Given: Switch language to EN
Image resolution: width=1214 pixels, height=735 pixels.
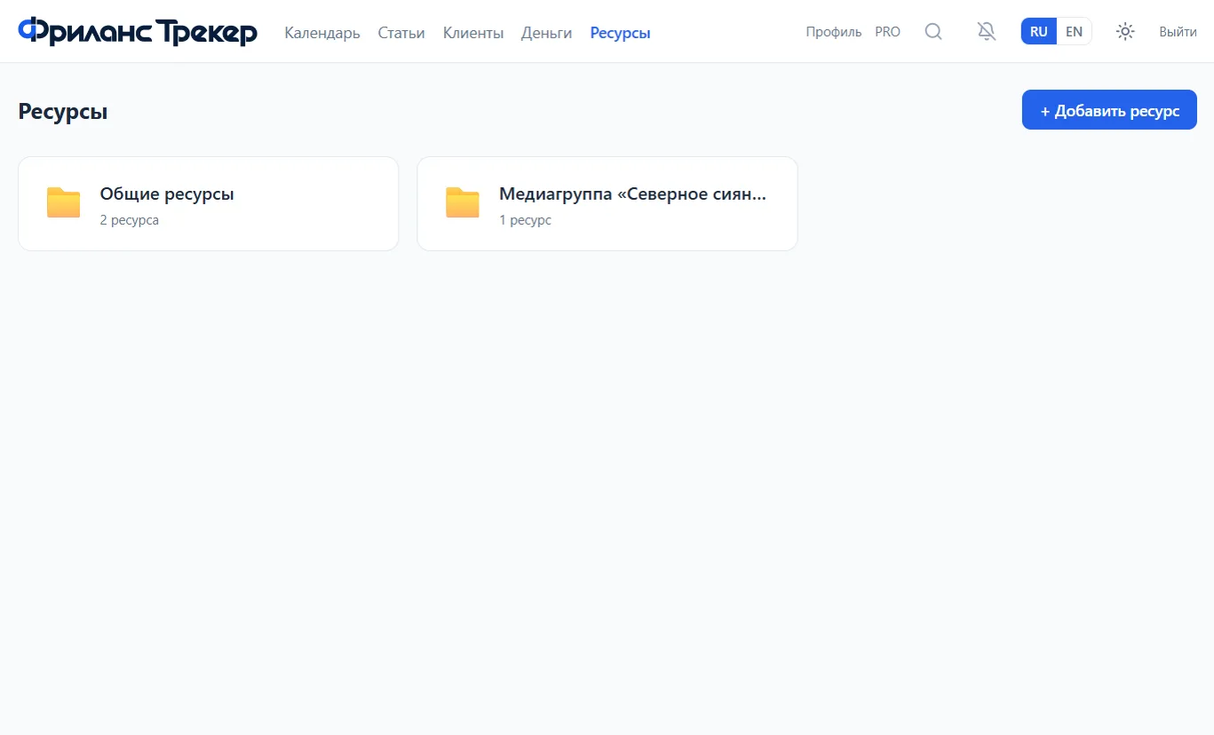Looking at the screenshot, I should [1074, 32].
